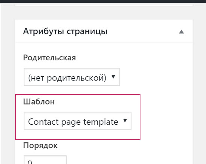Click the arrow of the (нет родительской) select
This screenshot has width=206, height=164.
pos(113,76)
